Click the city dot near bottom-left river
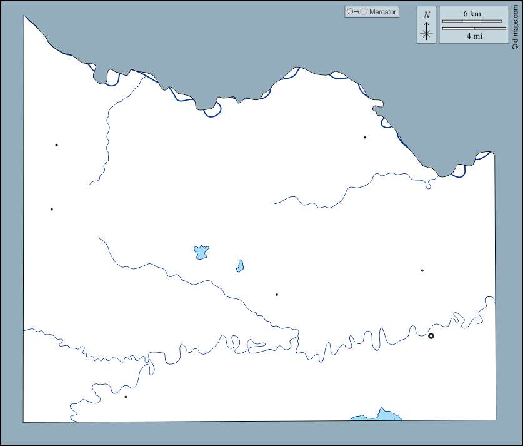Image resolution: width=523 pixels, height=446 pixels. pos(126,397)
